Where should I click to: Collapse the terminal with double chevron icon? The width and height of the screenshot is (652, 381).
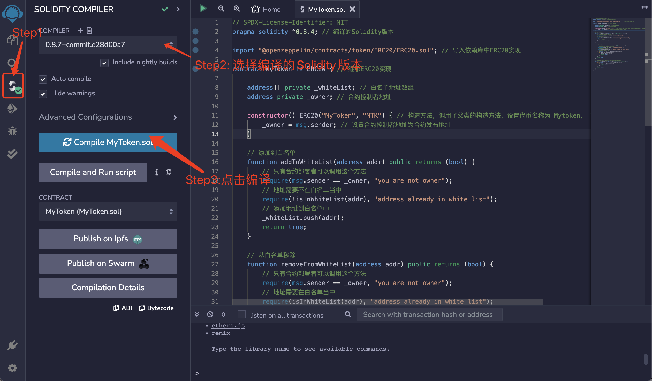coord(197,314)
